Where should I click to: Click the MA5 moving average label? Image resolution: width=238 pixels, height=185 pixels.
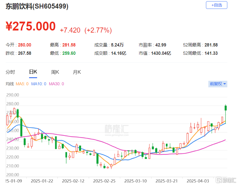tap(22, 84)
